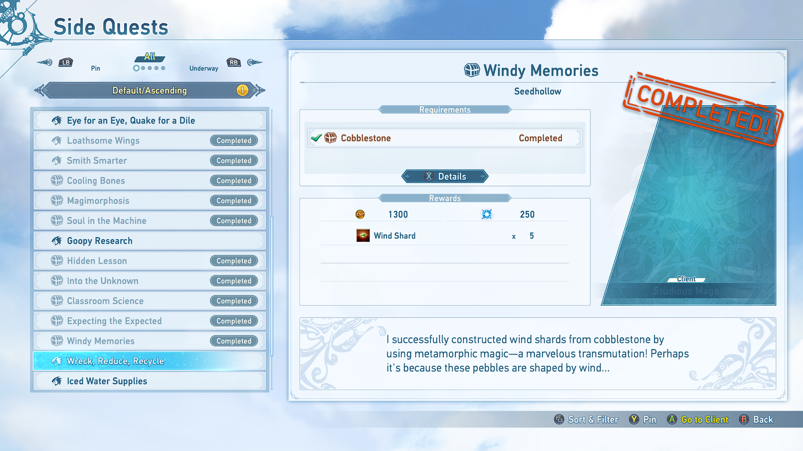This screenshot has height=451, width=803.
Task: Click the EXP coin reward icon
Action: point(360,214)
